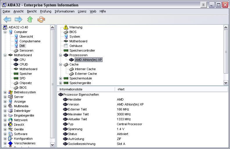Click the Warnung yellow triangle icon

point(66,27)
